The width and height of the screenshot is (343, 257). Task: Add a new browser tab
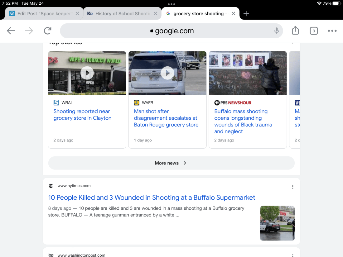246,14
